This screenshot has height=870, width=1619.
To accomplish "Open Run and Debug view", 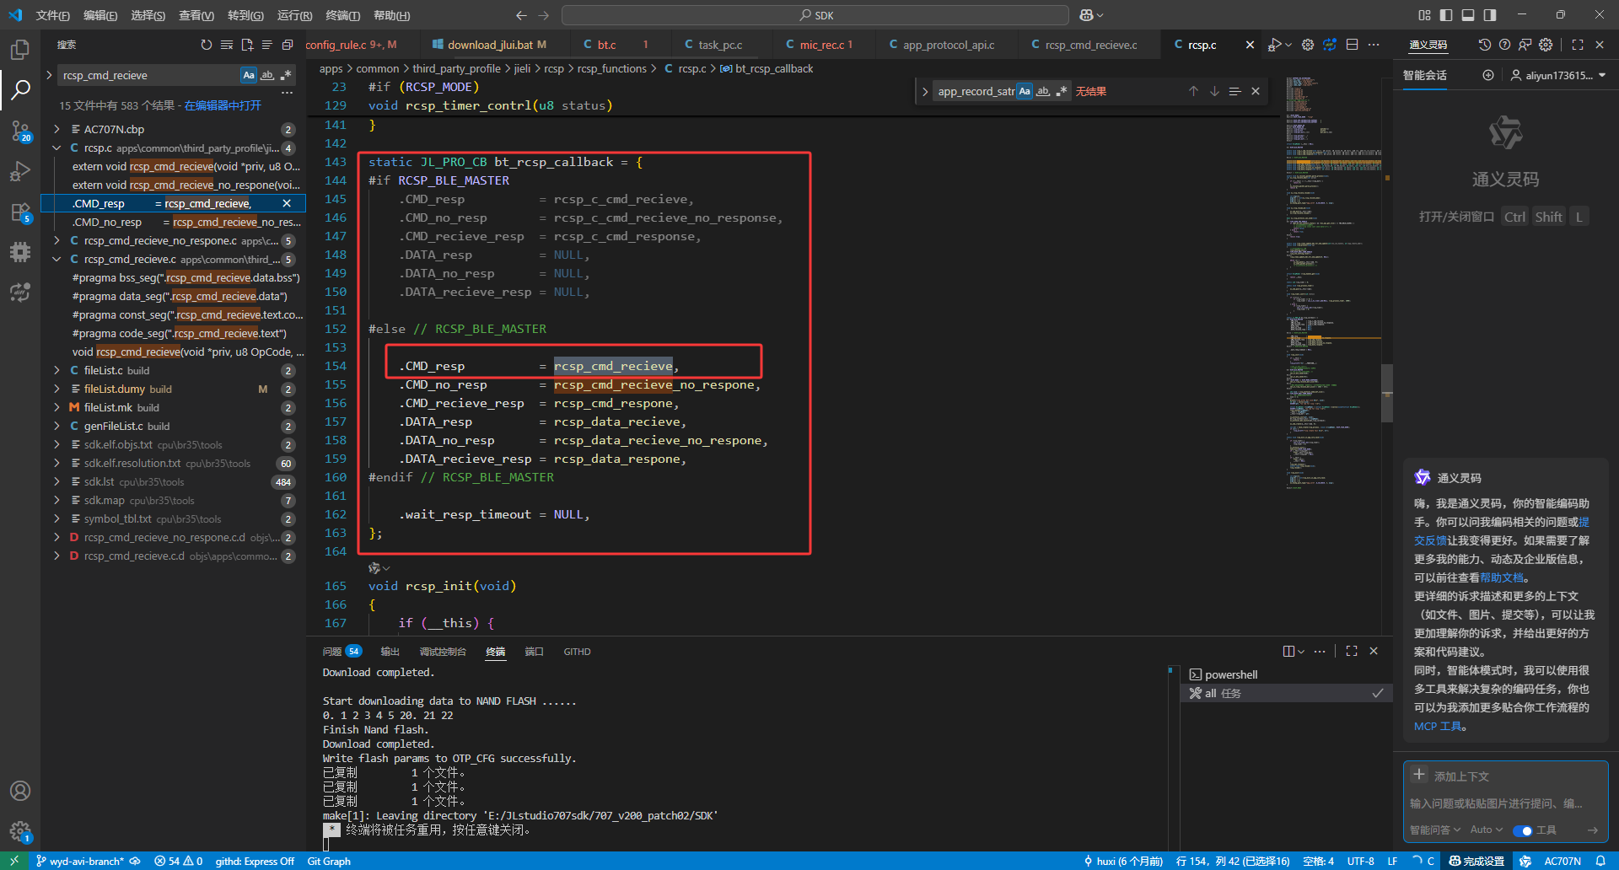I will point(20,171).
